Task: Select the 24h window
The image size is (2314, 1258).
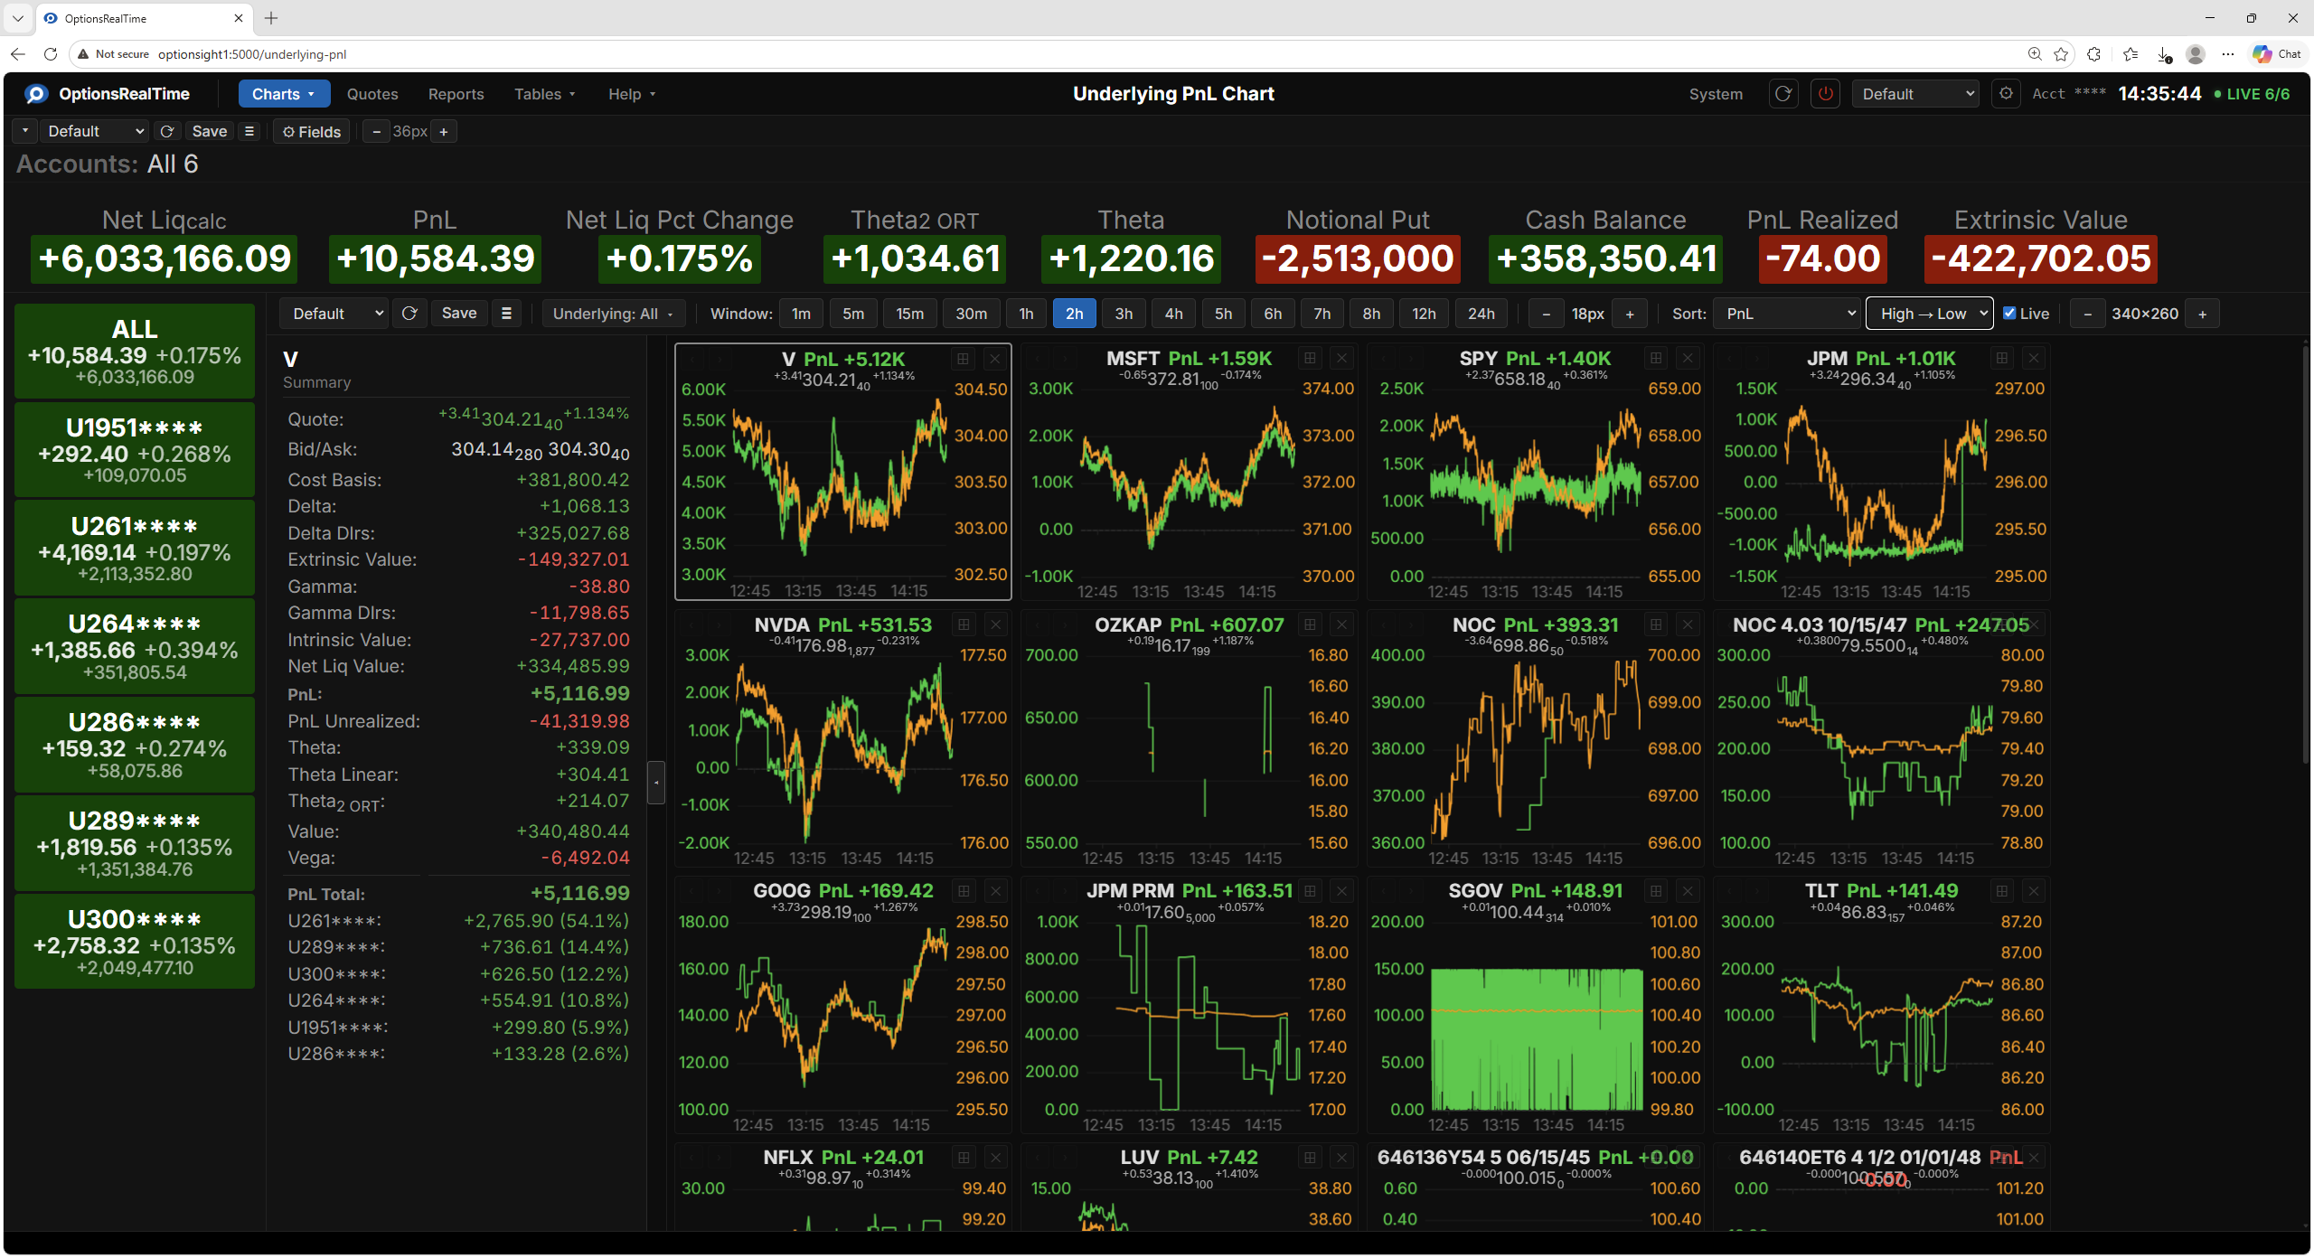Action: pos(1481,314)
